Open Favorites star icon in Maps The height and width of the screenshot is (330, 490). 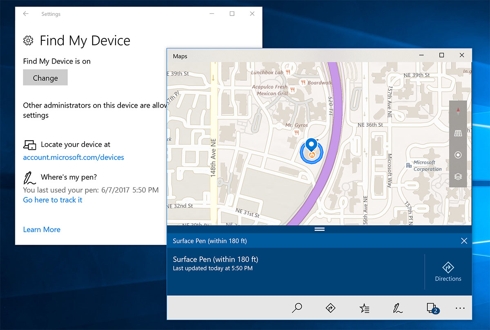(364, 308)
